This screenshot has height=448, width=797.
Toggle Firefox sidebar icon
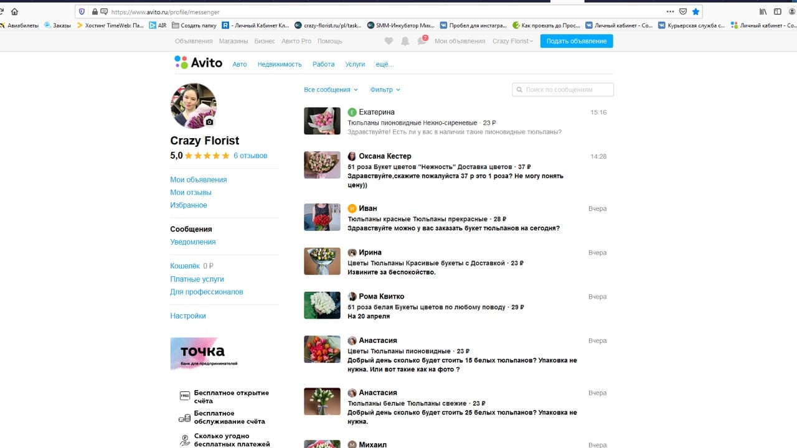tap(778, 11)
